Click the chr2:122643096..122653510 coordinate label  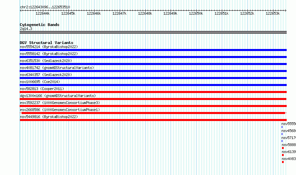[45, 7]
